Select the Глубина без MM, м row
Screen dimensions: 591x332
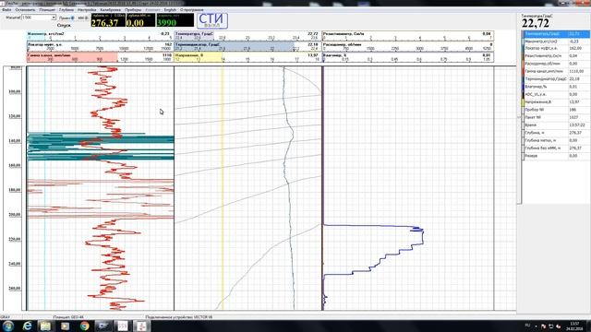[x=556, y=148]
